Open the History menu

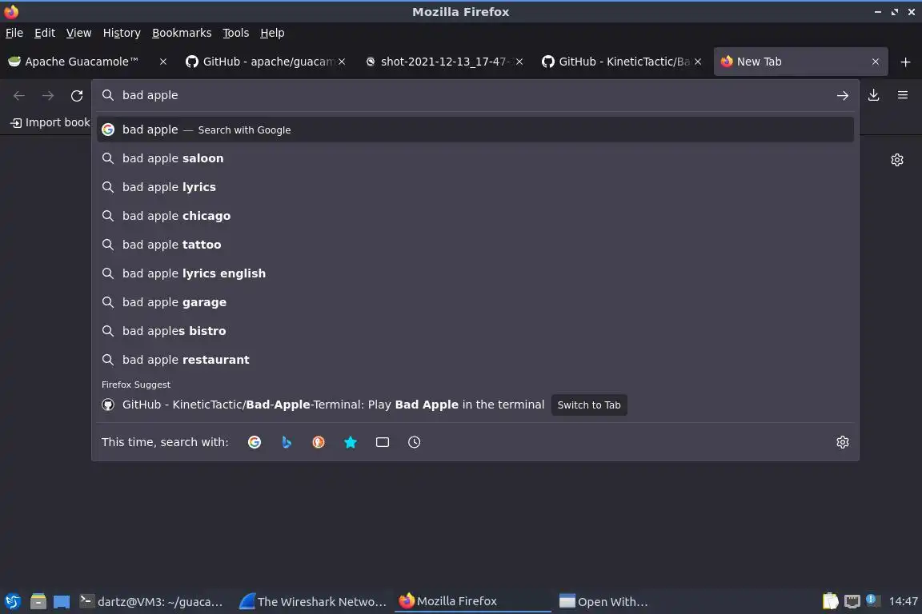pyautogui.click(x=122, y=33)
